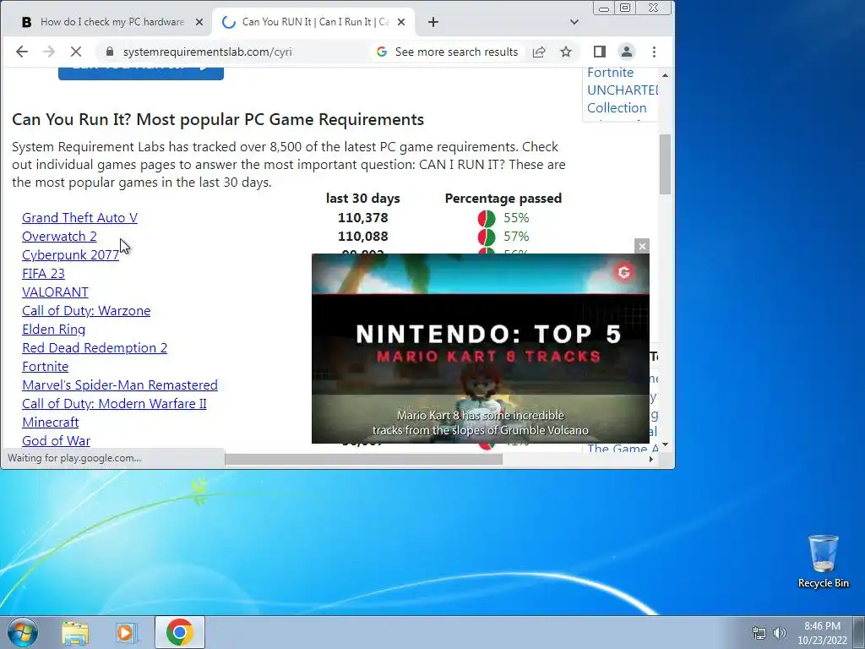Open Call of Duty: Warzone link
The width and height of the screenshot is (865, 649).
(x=86, y=311)
